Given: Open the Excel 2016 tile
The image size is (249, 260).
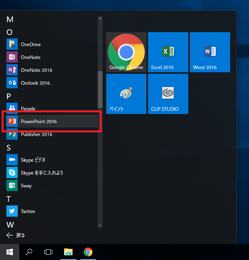Looking at the screenshot, I should 168,52.
